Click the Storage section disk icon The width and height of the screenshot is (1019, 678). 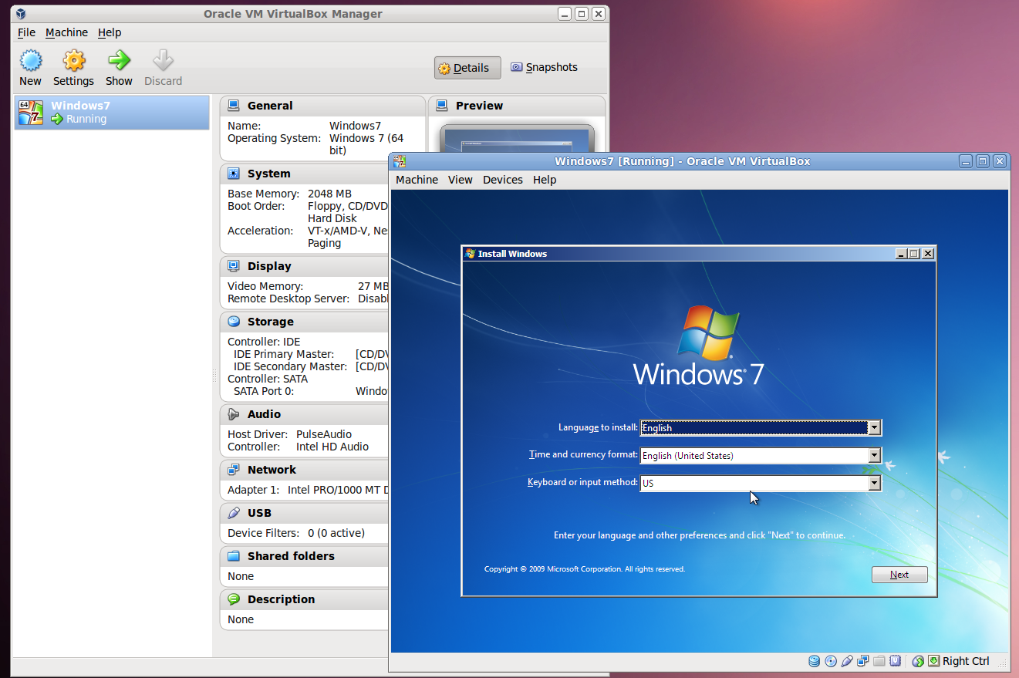tap(234, 322)
